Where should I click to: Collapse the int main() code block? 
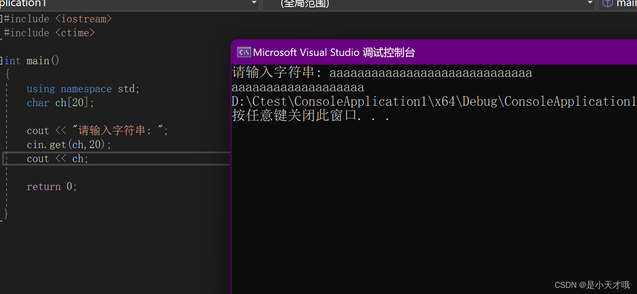2,60
